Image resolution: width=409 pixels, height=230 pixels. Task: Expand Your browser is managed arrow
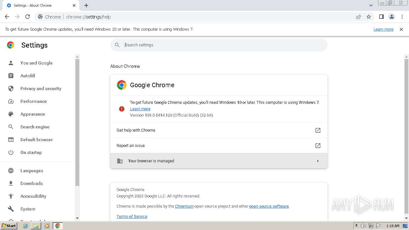coord(318,161)
